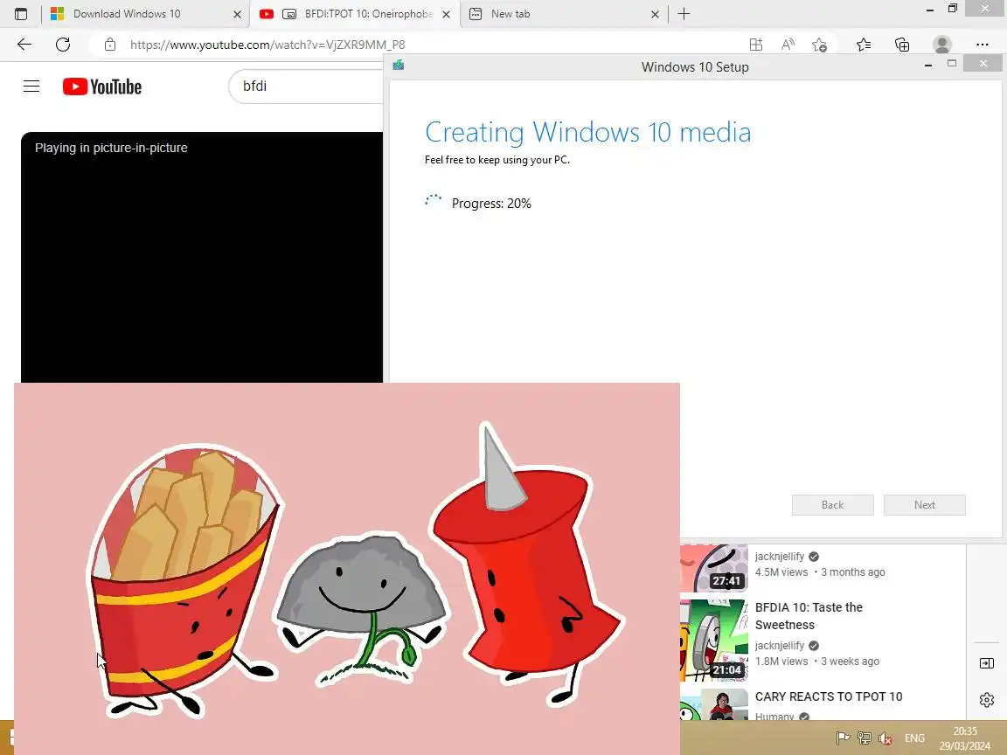Open the BFDIA 10 21:04 thumbnail
Image resolution: width=1007 pixels, height=755 pixels.
click(x=714, y=640)
